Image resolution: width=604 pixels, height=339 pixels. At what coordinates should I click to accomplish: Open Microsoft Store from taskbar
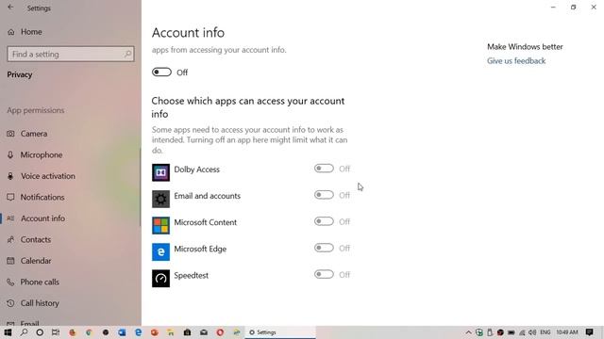187,332
